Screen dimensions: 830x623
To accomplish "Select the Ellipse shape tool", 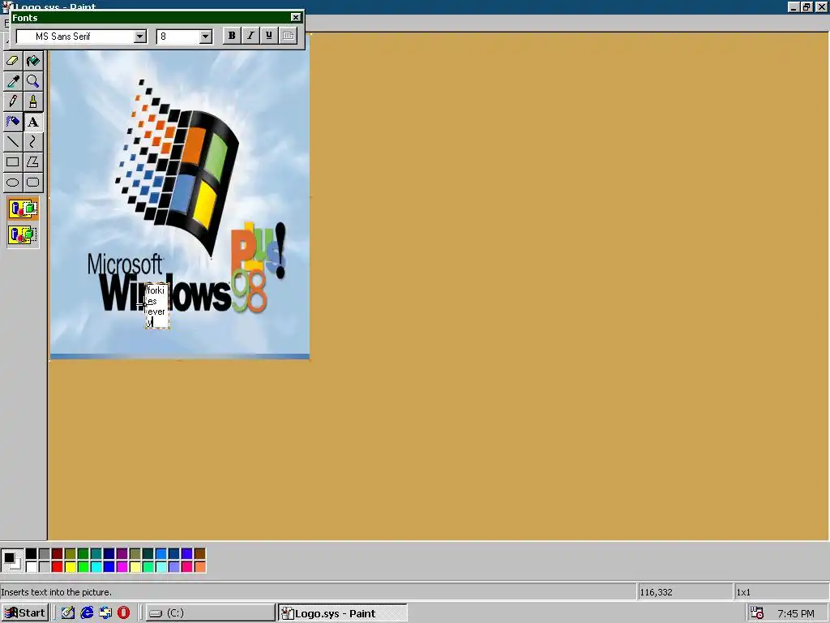I will click(13, 183).
